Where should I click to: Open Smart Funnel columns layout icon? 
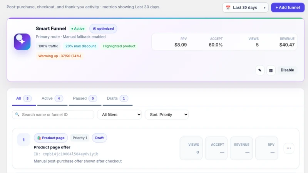[271, 70]
